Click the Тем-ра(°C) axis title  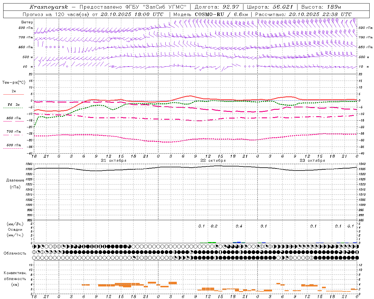(x=14, y=83)
